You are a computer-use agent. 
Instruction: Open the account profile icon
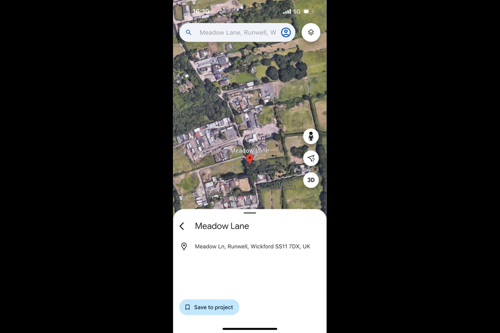point(286,33)
